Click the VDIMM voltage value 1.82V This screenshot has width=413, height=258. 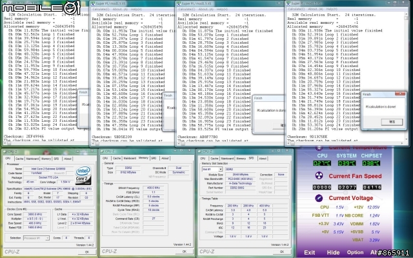(374, 224)
